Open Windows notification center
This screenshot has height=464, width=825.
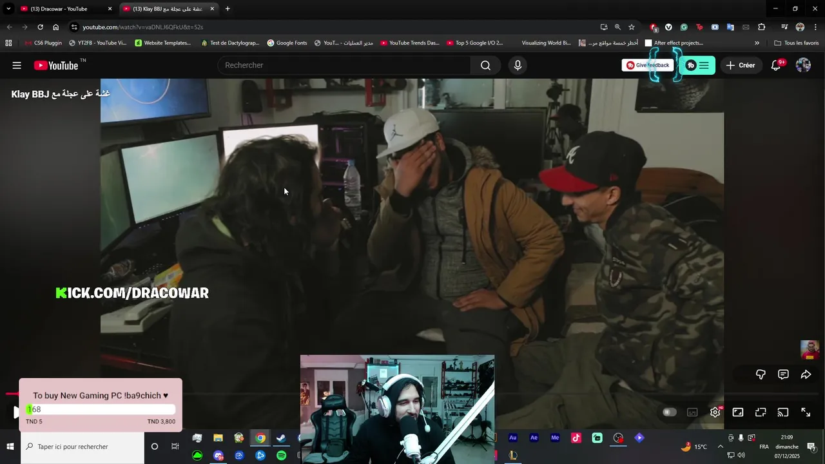811,447
